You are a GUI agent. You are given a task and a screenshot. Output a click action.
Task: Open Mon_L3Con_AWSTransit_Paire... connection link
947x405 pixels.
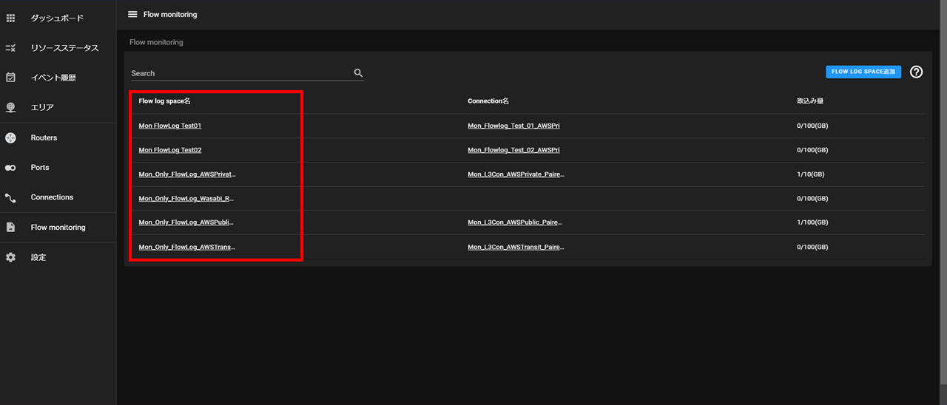pyautogui.click(x=515, y=247)
